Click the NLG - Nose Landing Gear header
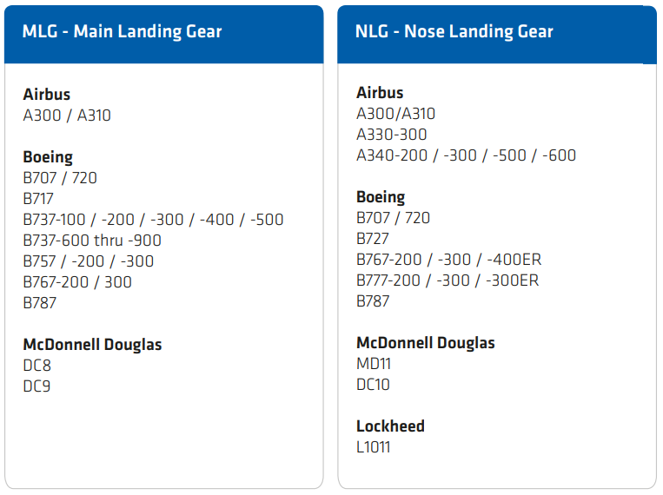663x495 pixels. point(454,32)
